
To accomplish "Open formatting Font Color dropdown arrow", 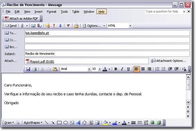I will coord(109,69).
